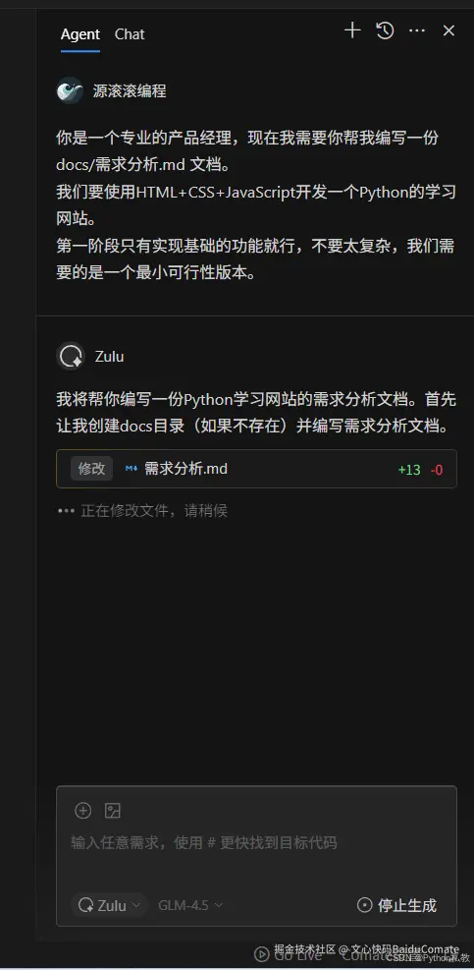Click the markdown file icon beside 需求分析.md

132,469
